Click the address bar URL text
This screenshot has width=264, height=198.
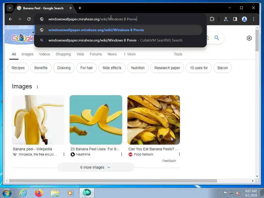coord(93,19)
